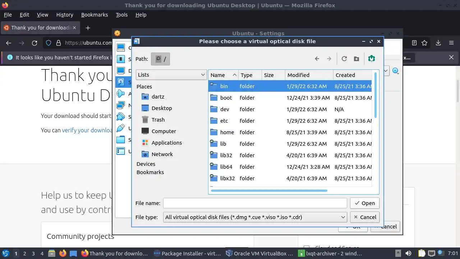The width and height of the screenshot is (460, 259).
Task: Go forward in the file dialog
Action: coord(329,59)
